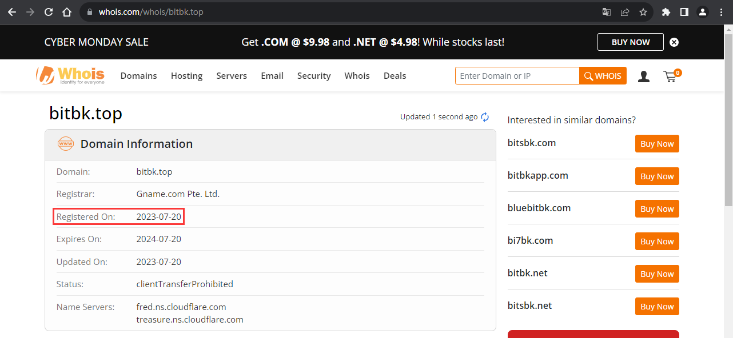Dismiss the Cyber Monday sale banner
Image resolution: width=733 pixels, height=338 pixels.
point(674,42)
